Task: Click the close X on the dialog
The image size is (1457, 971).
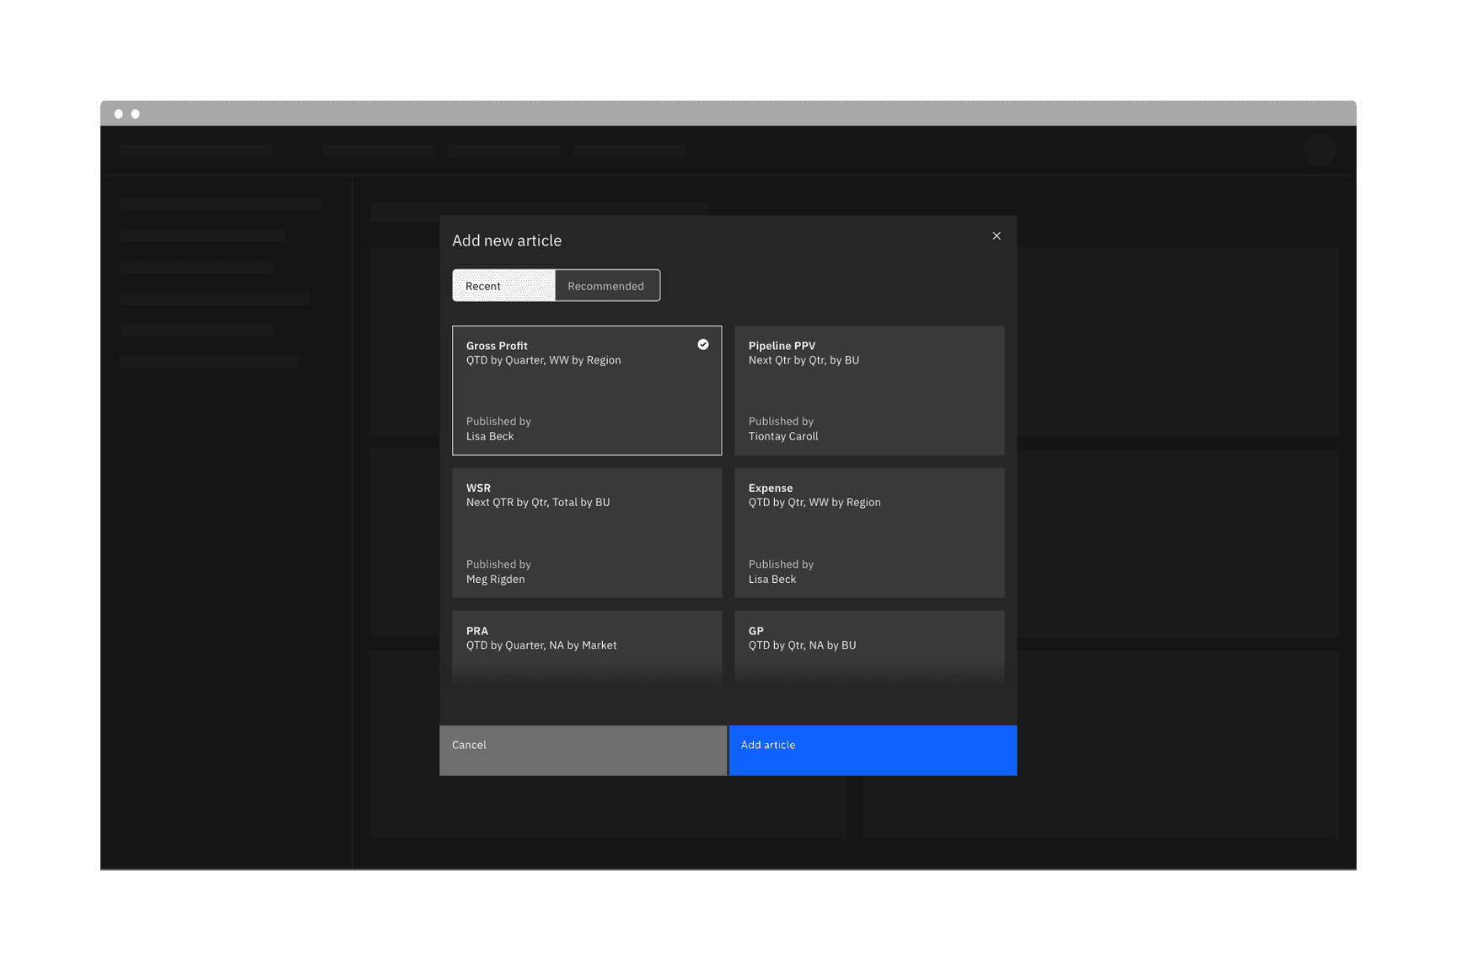Action: (997, 236)
